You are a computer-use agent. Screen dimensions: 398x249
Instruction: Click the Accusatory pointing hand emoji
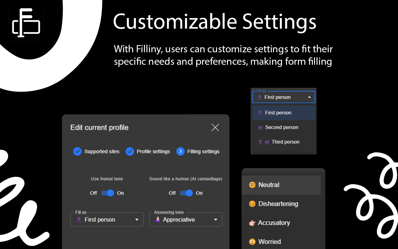point(252,223)
